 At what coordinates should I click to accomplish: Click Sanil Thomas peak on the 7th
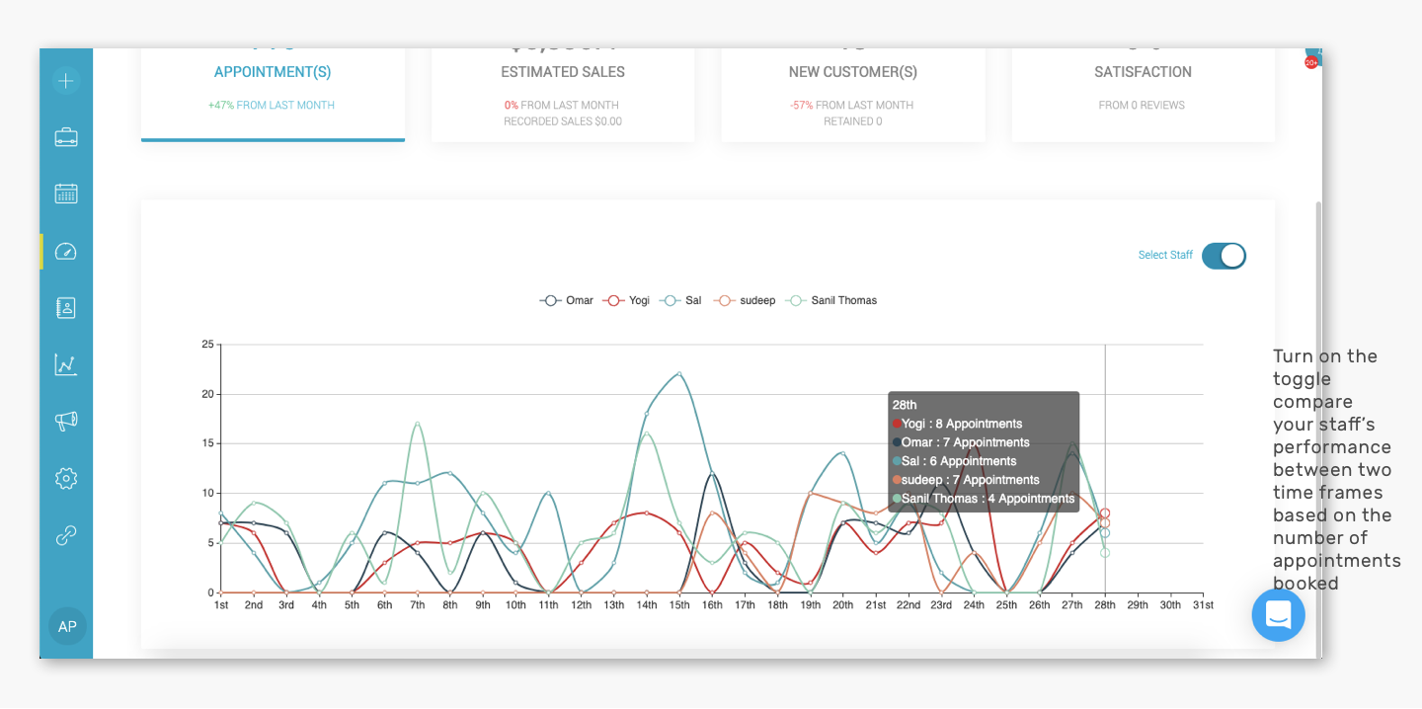point(418,424)
